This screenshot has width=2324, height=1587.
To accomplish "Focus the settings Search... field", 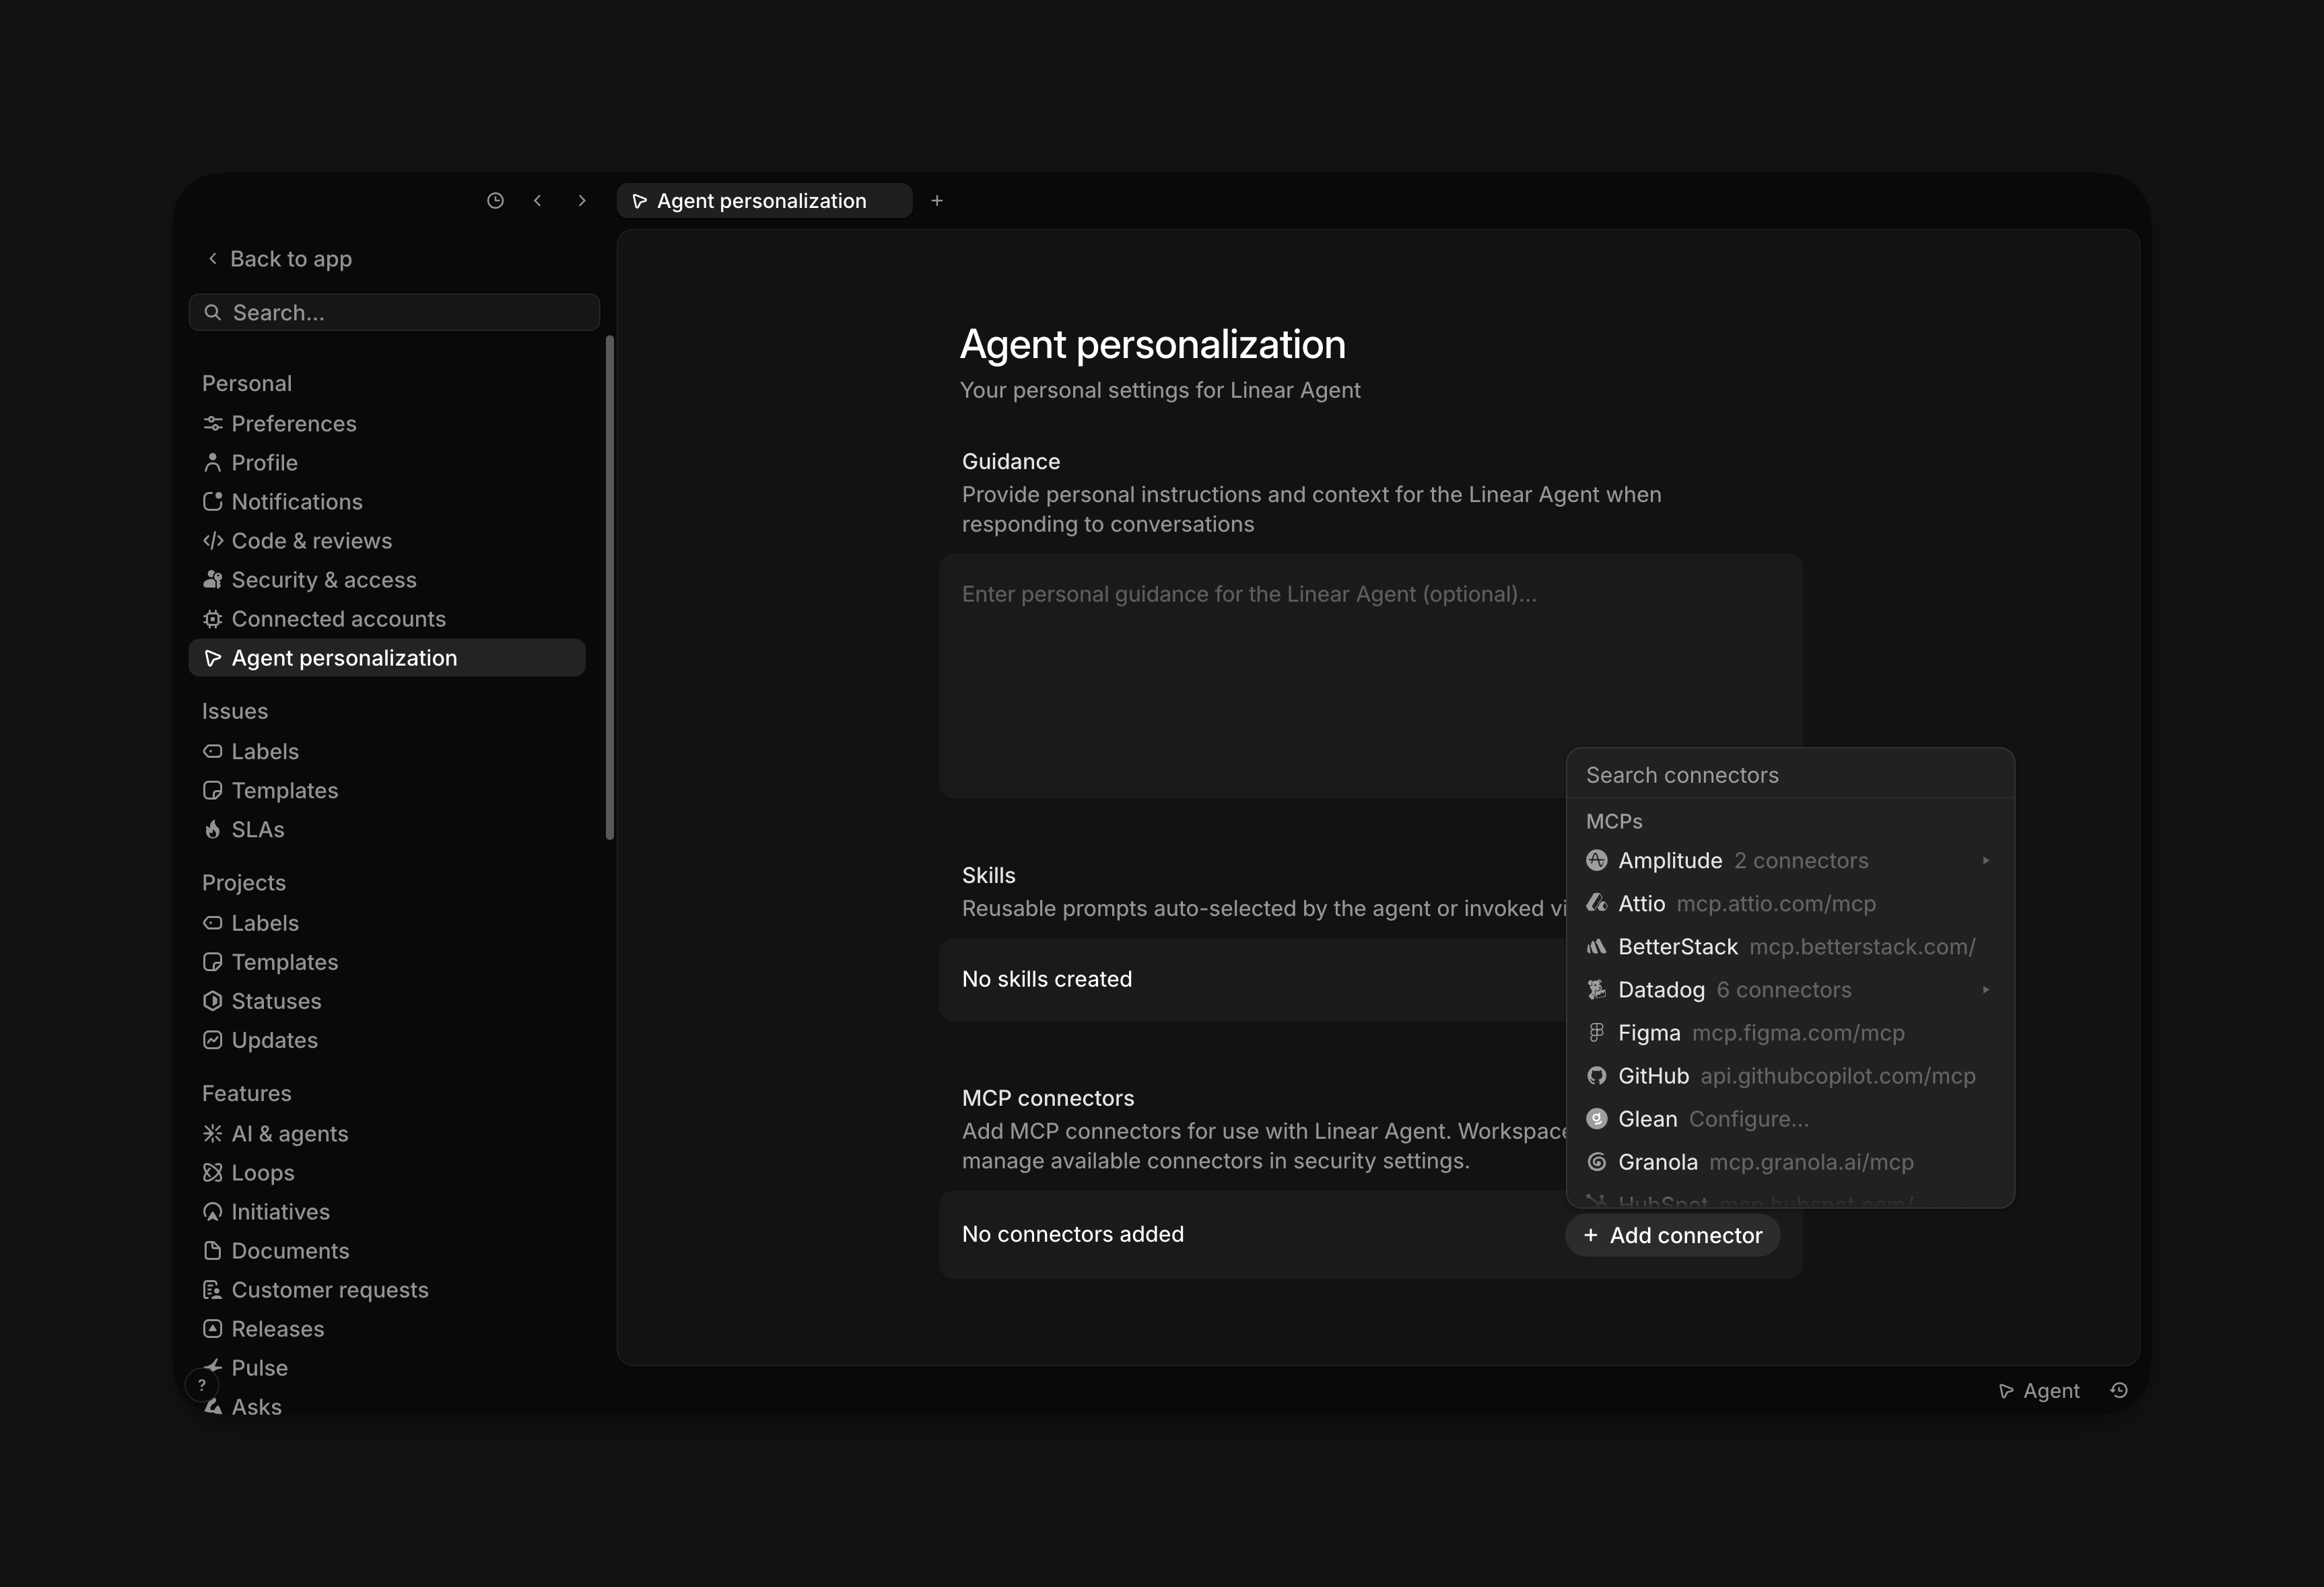I will [x=394, y=312].
